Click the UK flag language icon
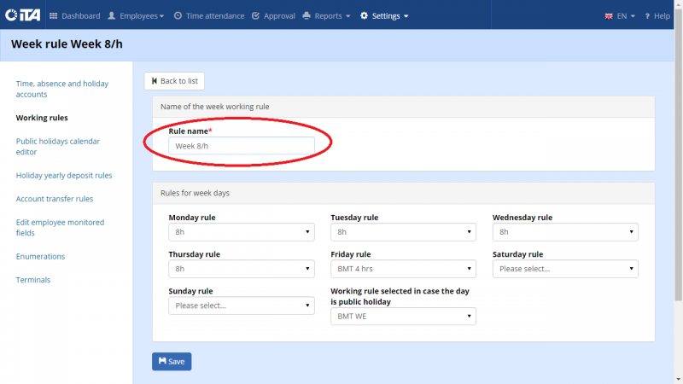Screen dimensions: 683x384 (609, 16)
